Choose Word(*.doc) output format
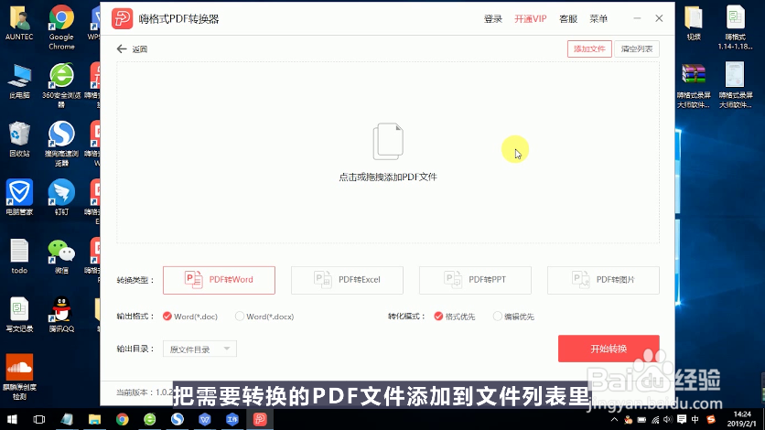Viewport: 765px width, 430px height. click(189, 317)
